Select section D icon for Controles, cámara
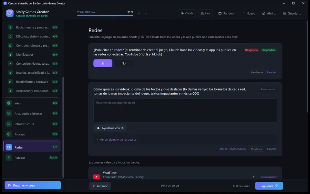Image resolution: width=310 pixels, height=194 pixels. pos(10,46)
